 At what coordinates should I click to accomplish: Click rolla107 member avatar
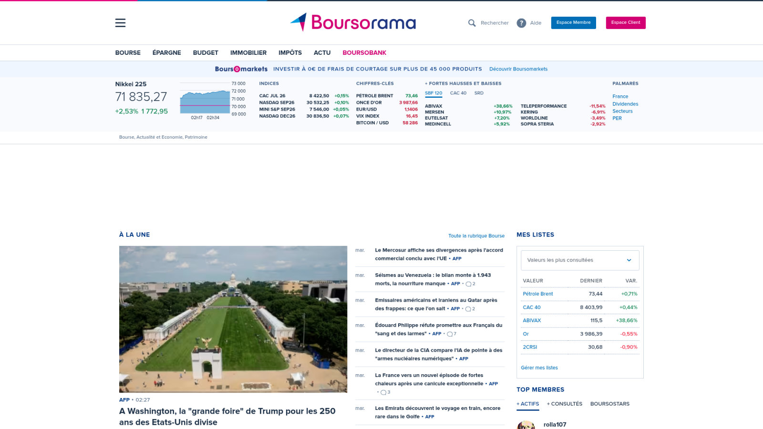pyautogui.click(x=526, y=424)
